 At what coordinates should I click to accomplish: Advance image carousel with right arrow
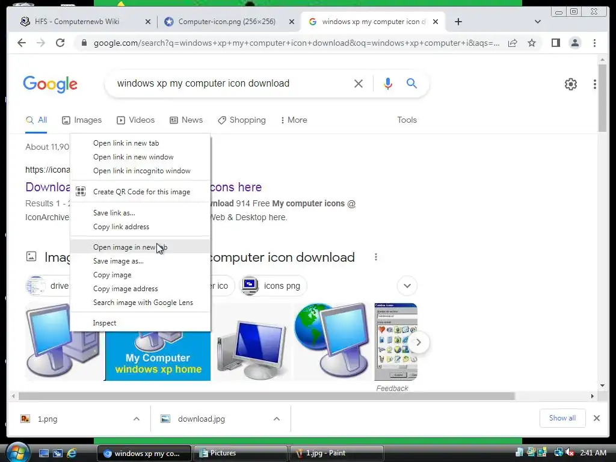click(419, 342)
